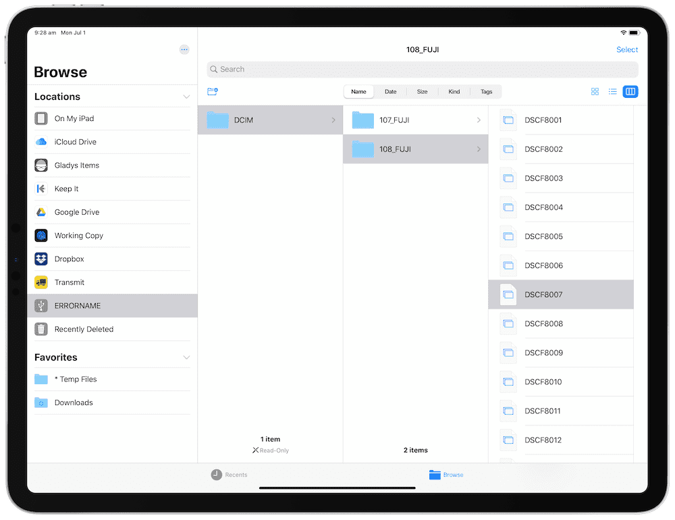The width and height of the screenshot is (675, 520).
Task: Switch to list view
Action: click(612, 91)
